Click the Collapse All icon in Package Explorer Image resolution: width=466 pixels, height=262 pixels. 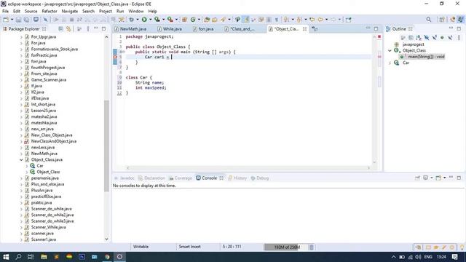click(x=60, y=29)
